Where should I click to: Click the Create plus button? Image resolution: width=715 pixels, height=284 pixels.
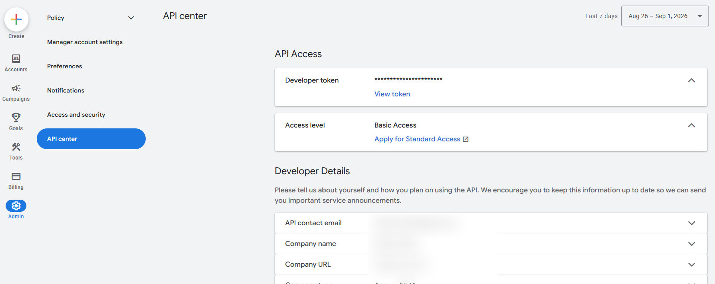click(x=16, y=19)
